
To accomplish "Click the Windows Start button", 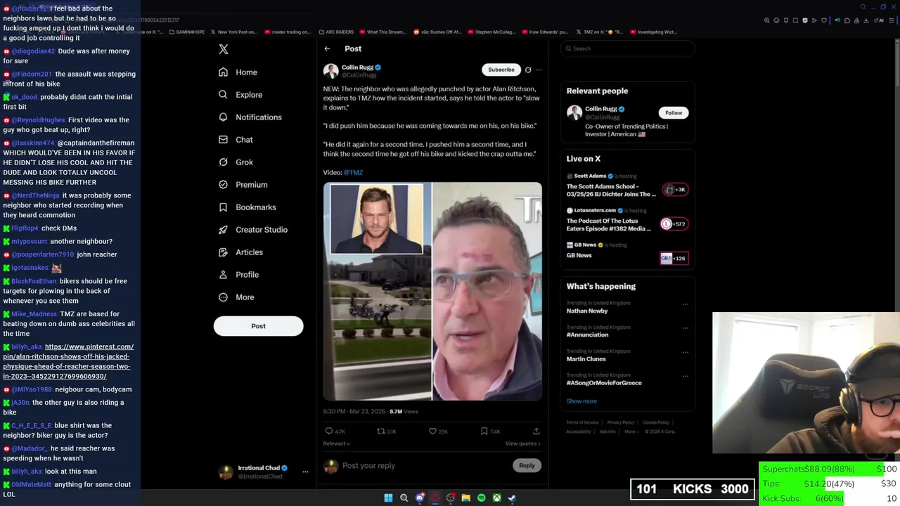I will [x=388, y=498].
